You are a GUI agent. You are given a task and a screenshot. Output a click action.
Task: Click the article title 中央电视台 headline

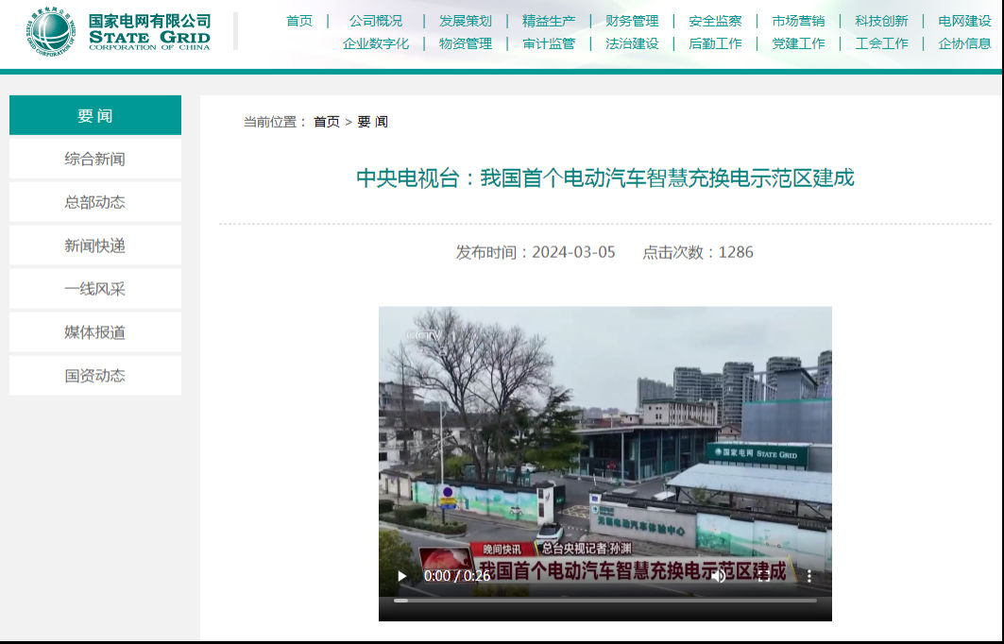[x=605, y=178]
